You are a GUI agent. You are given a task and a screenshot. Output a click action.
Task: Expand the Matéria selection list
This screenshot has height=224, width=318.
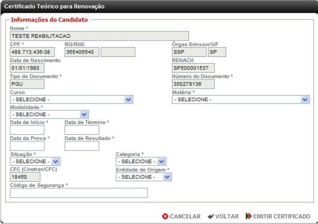click(241, 100)
